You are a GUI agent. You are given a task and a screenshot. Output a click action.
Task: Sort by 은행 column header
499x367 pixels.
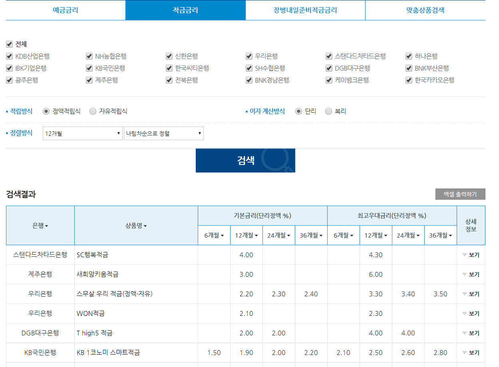point(40,226)
